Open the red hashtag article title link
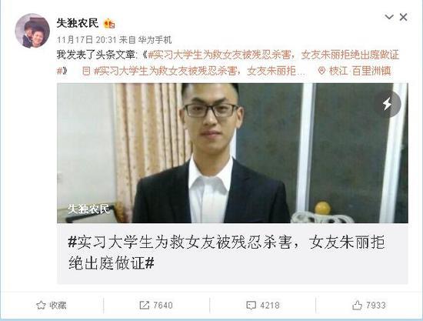The image size is (423, 321). coord(228,62)
